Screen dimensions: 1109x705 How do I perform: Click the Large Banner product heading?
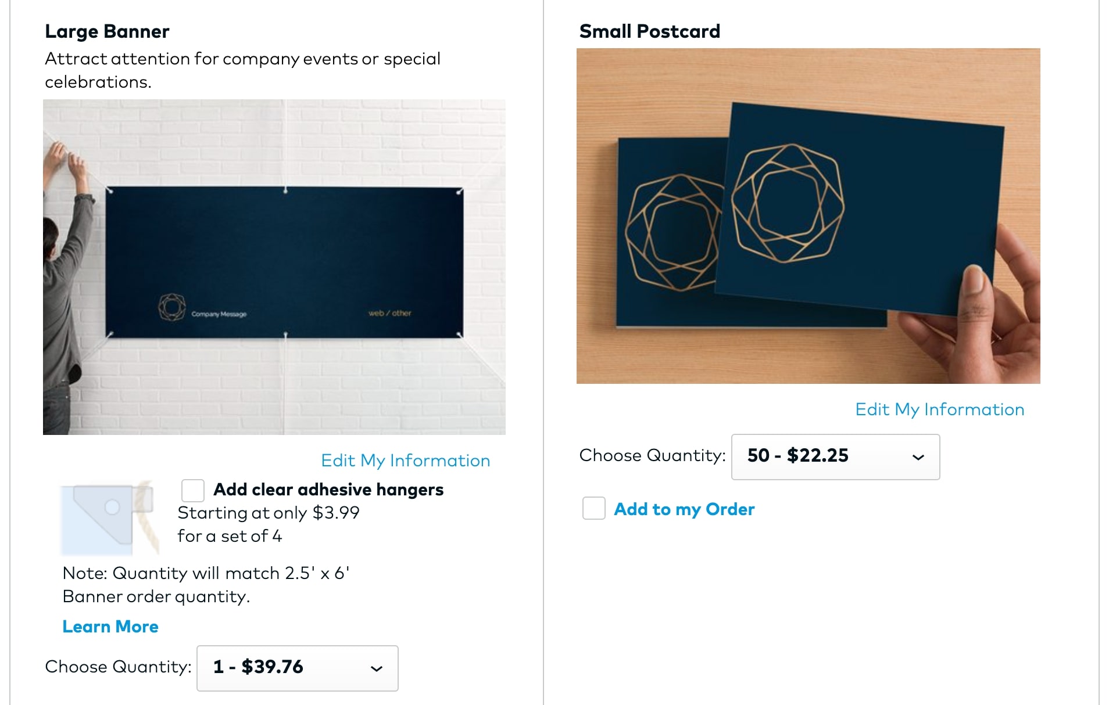[107, 31]
